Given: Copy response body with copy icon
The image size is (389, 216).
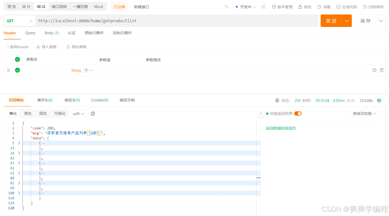Looking at the screenshot, I should (x=93, y=114).
